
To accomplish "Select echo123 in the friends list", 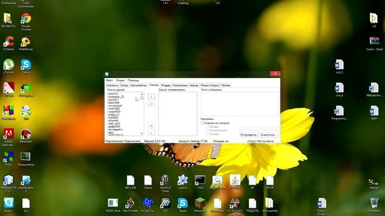I will pyautogui.click(x=113, y=94).
